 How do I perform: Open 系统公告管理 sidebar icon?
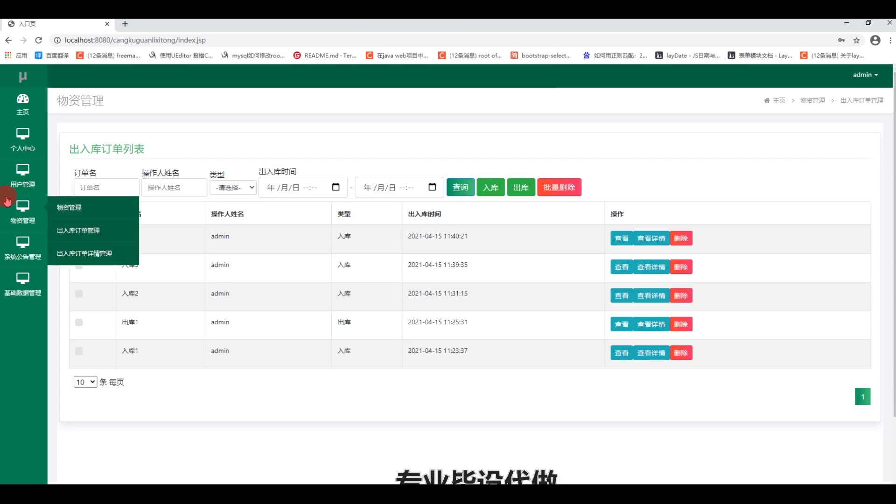[x=22, y=242]
